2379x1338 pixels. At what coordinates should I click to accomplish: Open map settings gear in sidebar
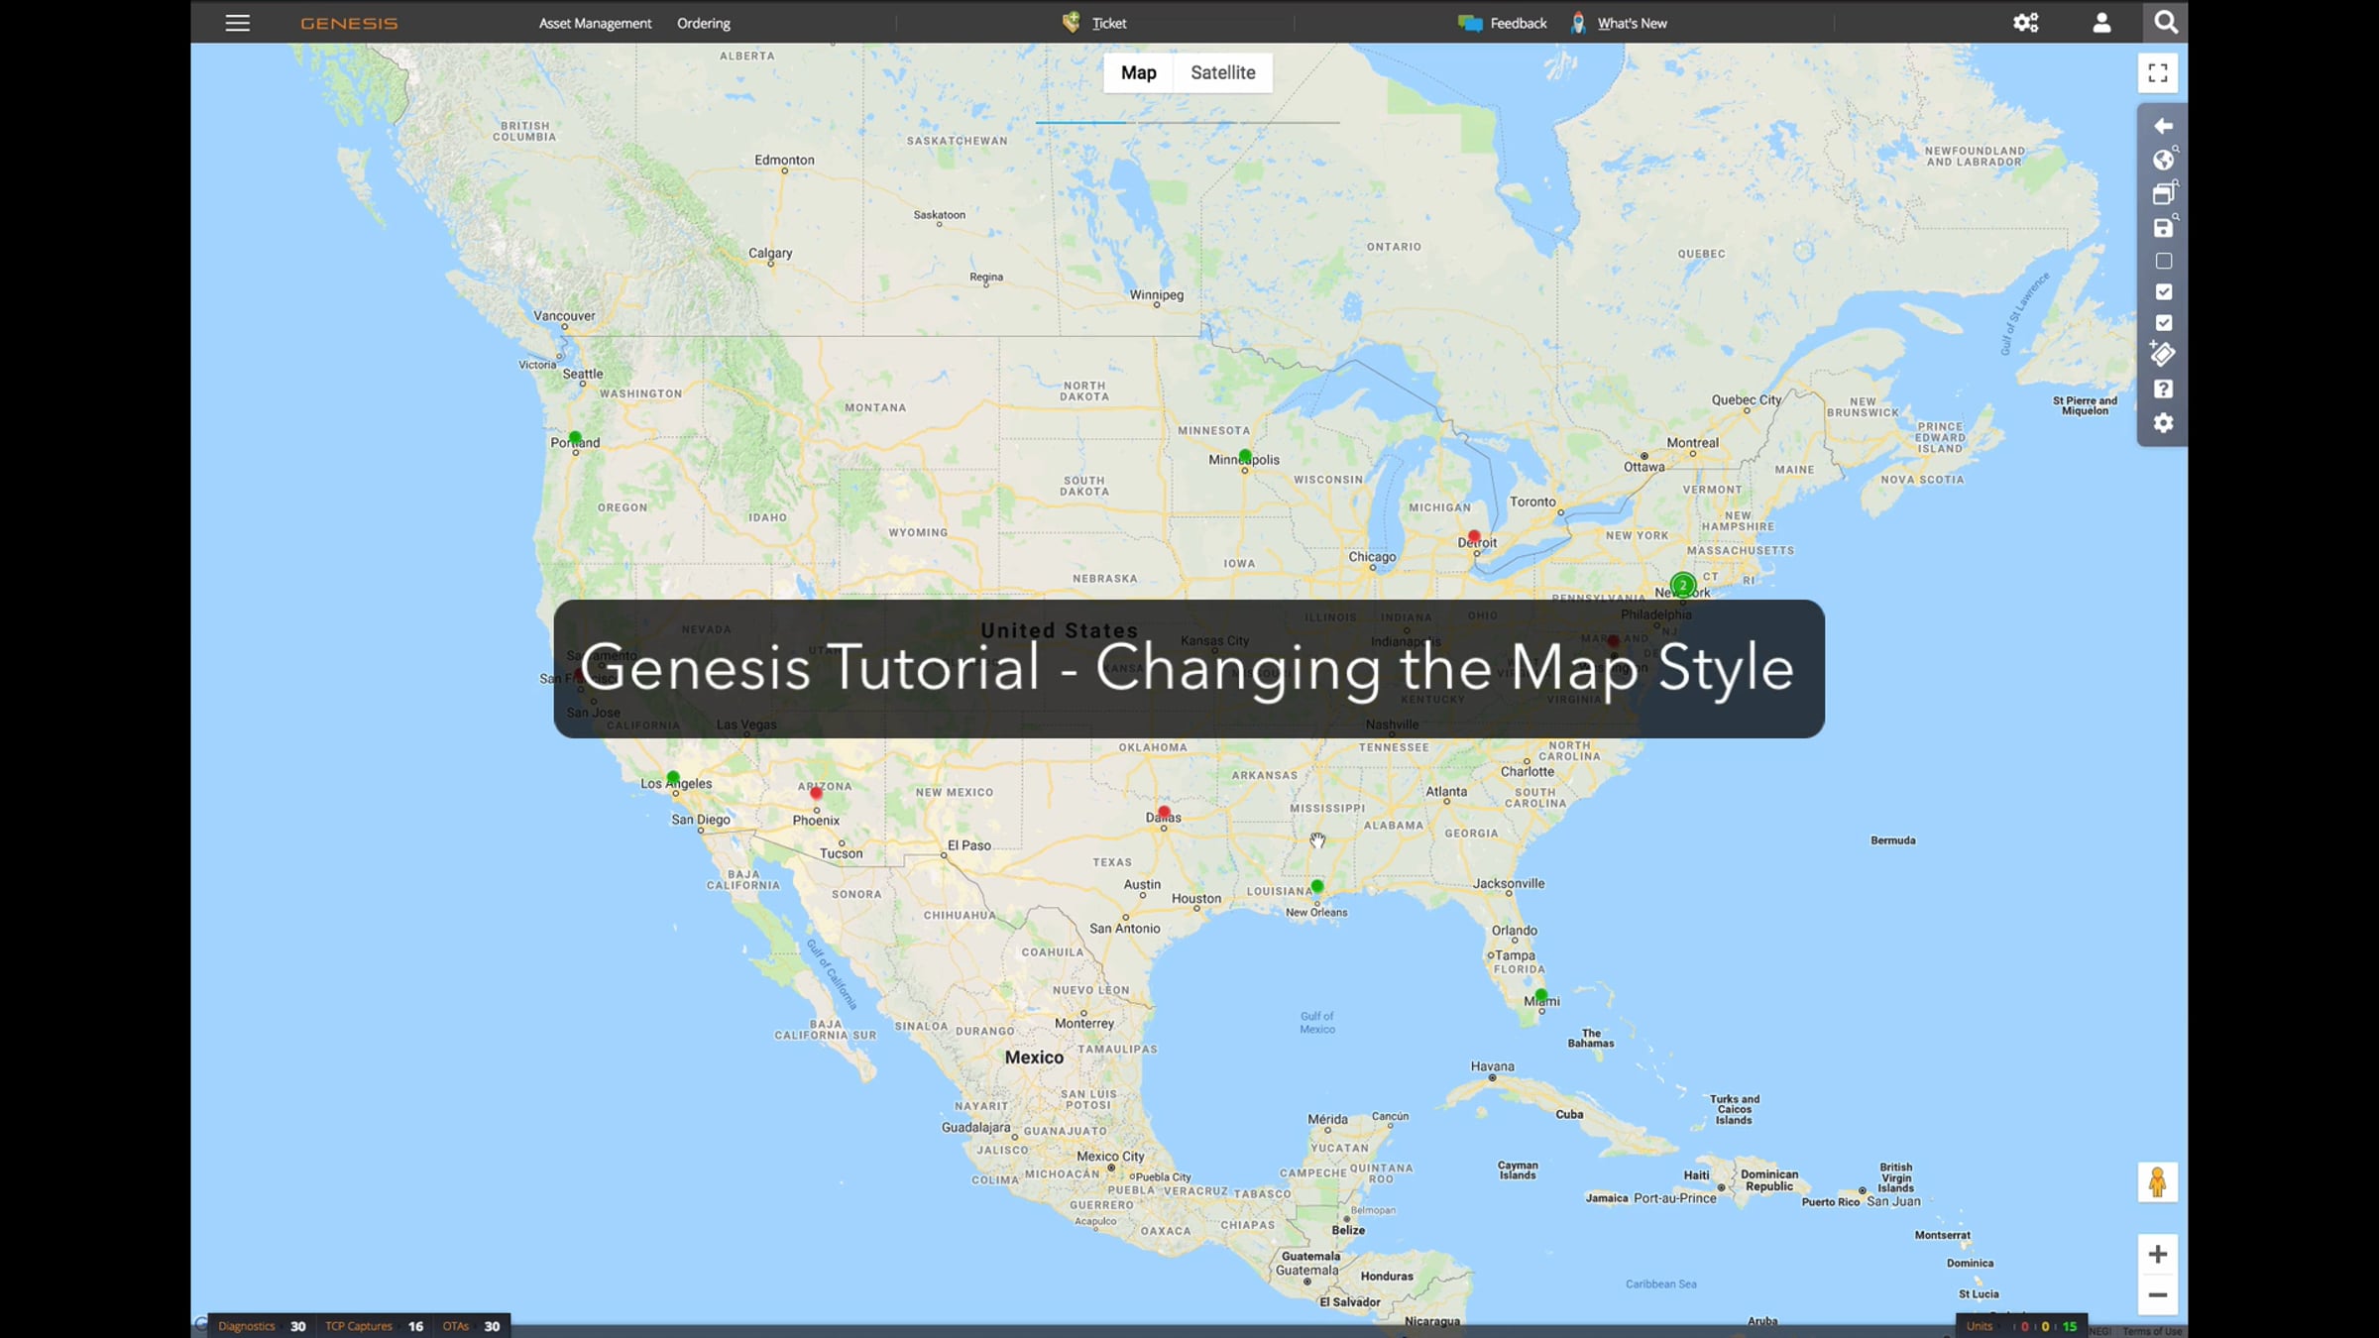[x=2163, y=423]
